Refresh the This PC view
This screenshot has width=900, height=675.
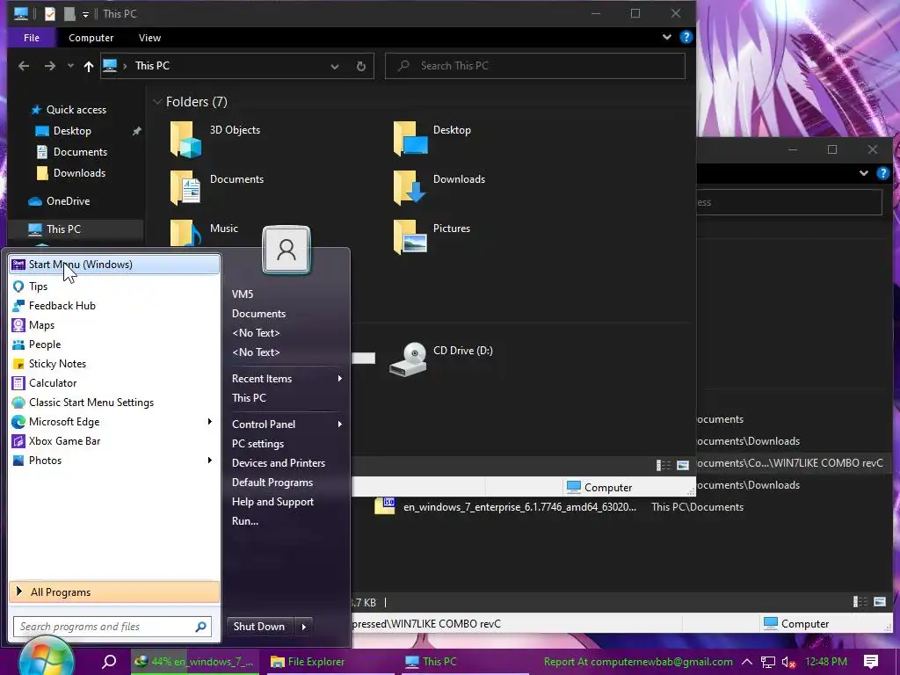point(361,66)
